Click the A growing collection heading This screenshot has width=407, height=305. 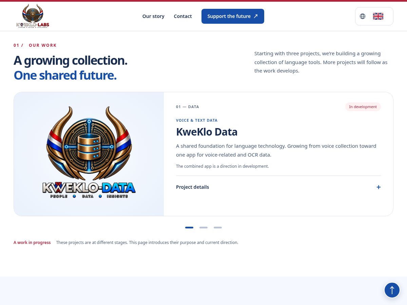[x=71, y=60]
